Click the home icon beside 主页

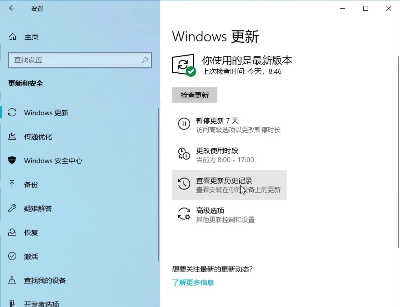click(12, 37)
